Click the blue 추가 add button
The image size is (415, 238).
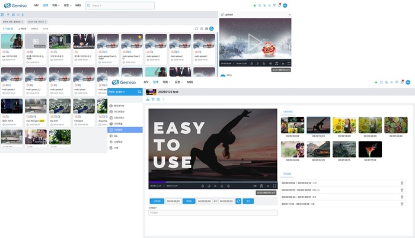(249, 201)
